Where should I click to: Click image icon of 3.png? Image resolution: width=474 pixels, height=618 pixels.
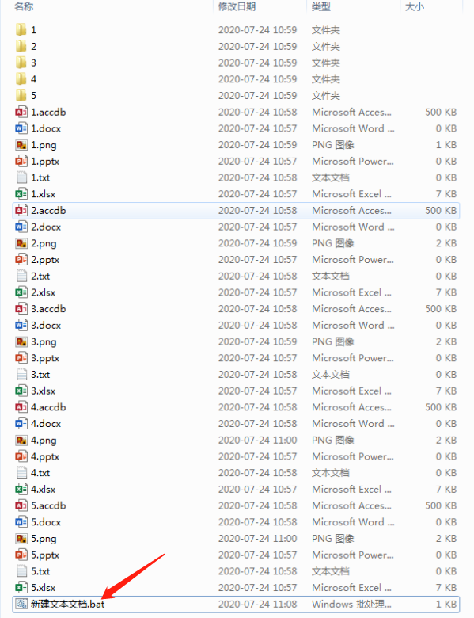pyautogui.click(x=21, y=341)
